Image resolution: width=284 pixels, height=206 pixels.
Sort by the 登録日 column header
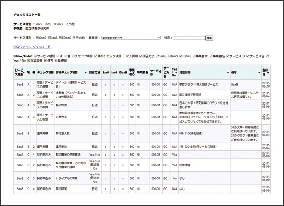[x=266, y=72]
